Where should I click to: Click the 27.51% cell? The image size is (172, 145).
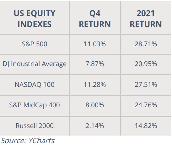tap(146, 85)
